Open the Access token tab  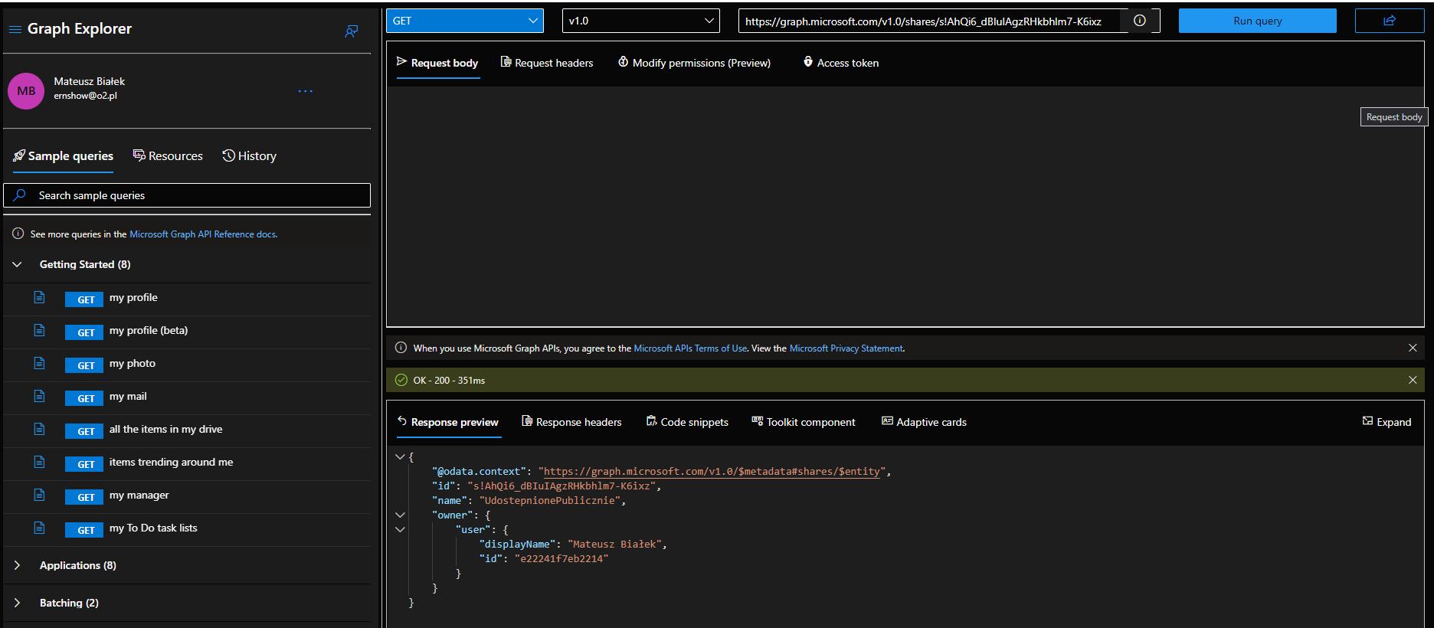[x=841, y=63]
